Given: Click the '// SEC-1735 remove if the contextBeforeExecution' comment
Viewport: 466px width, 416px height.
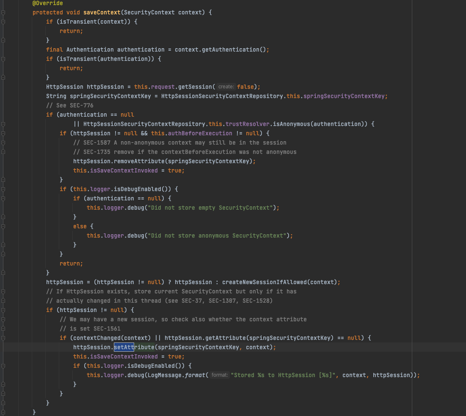Looking at the screenshot, I should (x=185, y=152).
